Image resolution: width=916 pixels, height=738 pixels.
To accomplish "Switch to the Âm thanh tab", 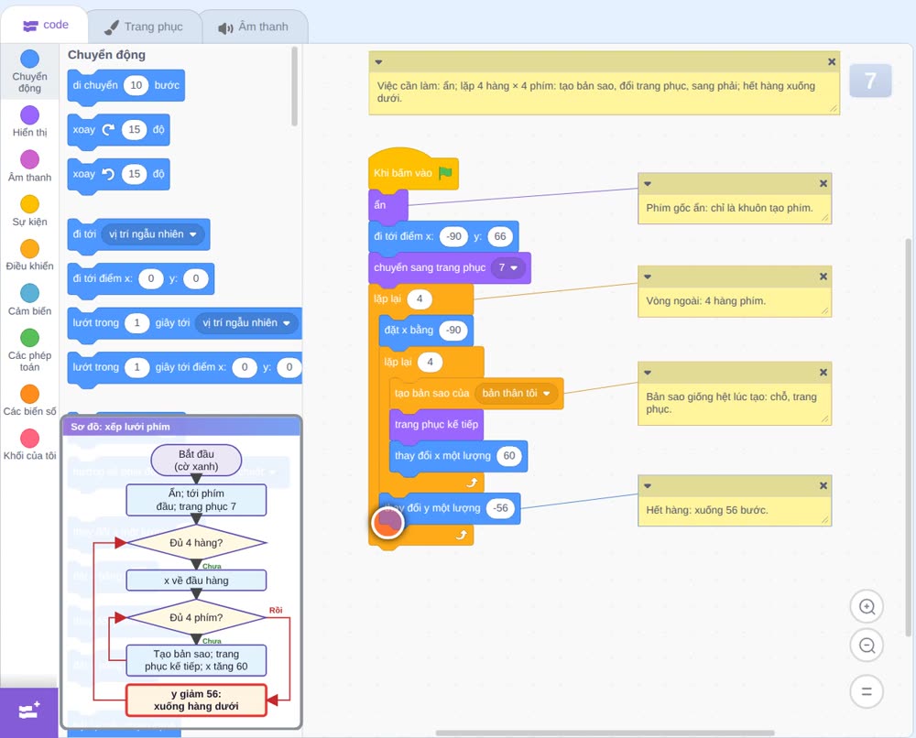I will tap(254, 27).
